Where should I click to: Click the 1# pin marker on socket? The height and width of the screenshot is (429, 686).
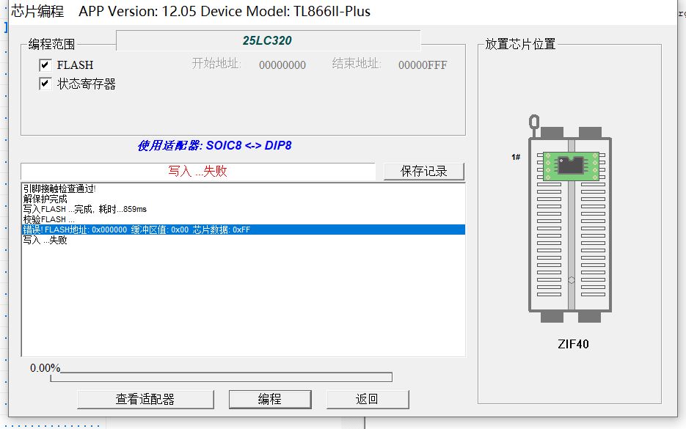(516, 157)
